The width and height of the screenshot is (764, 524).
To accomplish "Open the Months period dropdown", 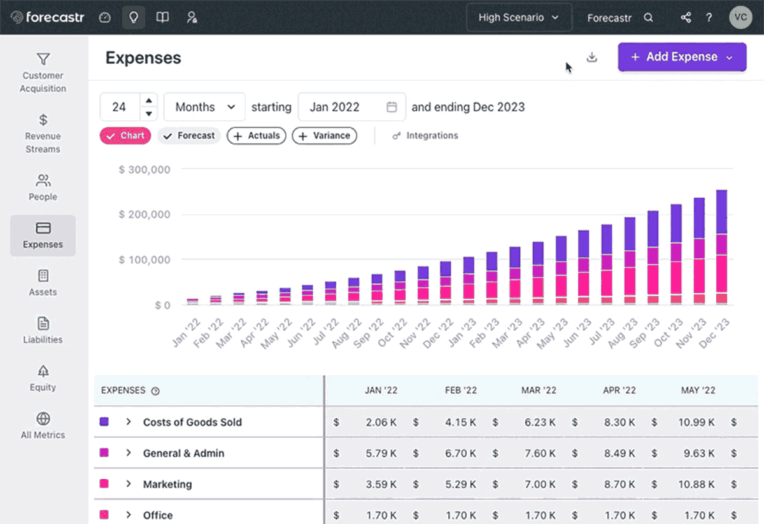I will [204, 107].
